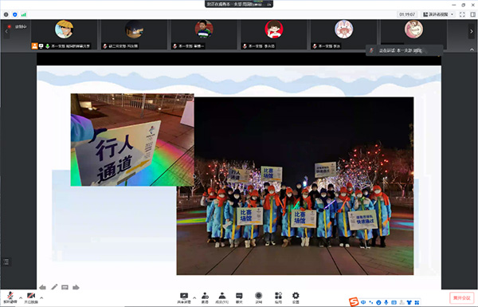Open the chat panel icon
Image resolution: width=478 pixels, height=307 pixels.
239,297
